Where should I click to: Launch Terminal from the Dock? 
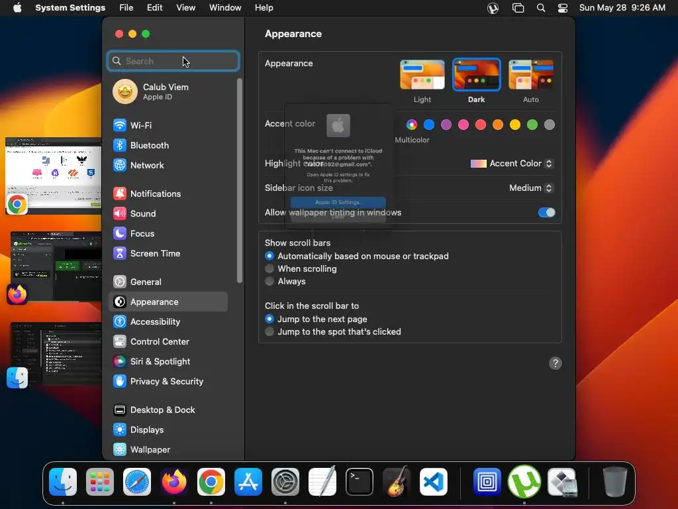tap(360, 482)
